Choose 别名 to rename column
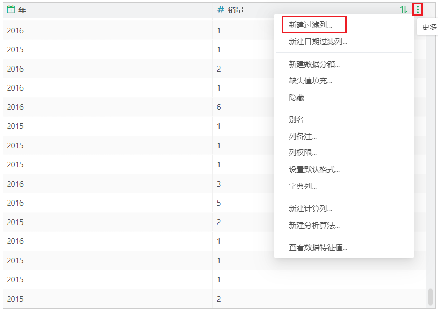The image size is (438, 313). [x=296, y=119]
